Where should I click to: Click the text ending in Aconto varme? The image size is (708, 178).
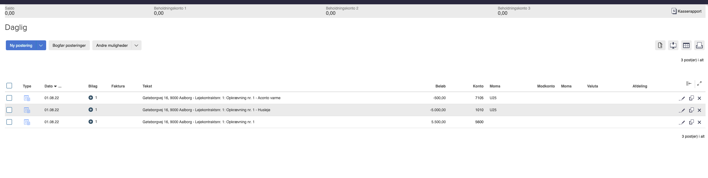coord(211,98)
